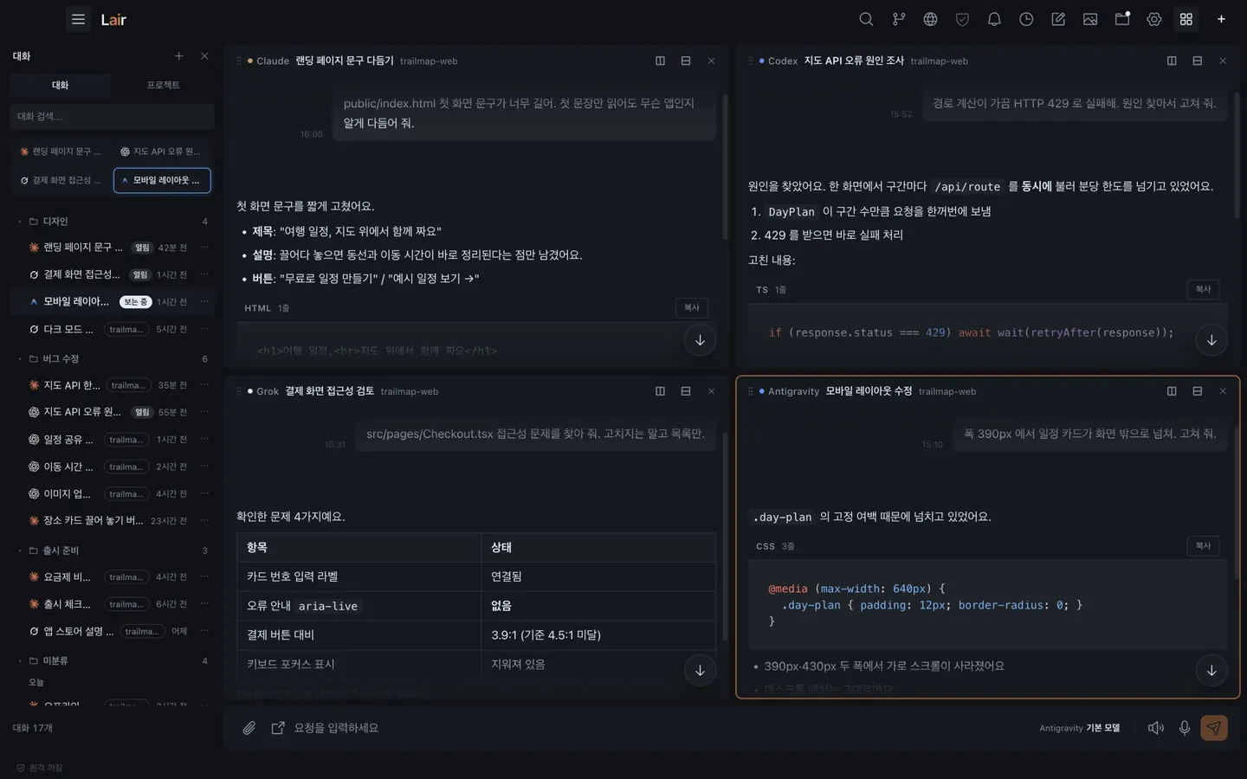This screenshot has width=1247, height=779.
Task: Toggle the speaker sound icon
Action: pos(1155,728)
